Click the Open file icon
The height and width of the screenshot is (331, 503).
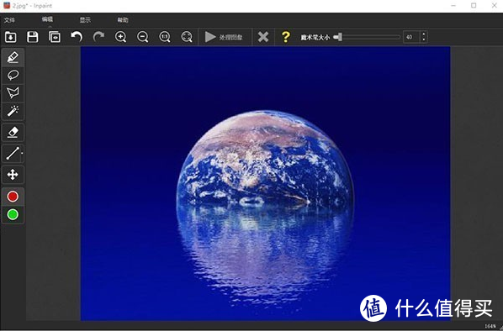pyautogui.click(x=11, y=37)
